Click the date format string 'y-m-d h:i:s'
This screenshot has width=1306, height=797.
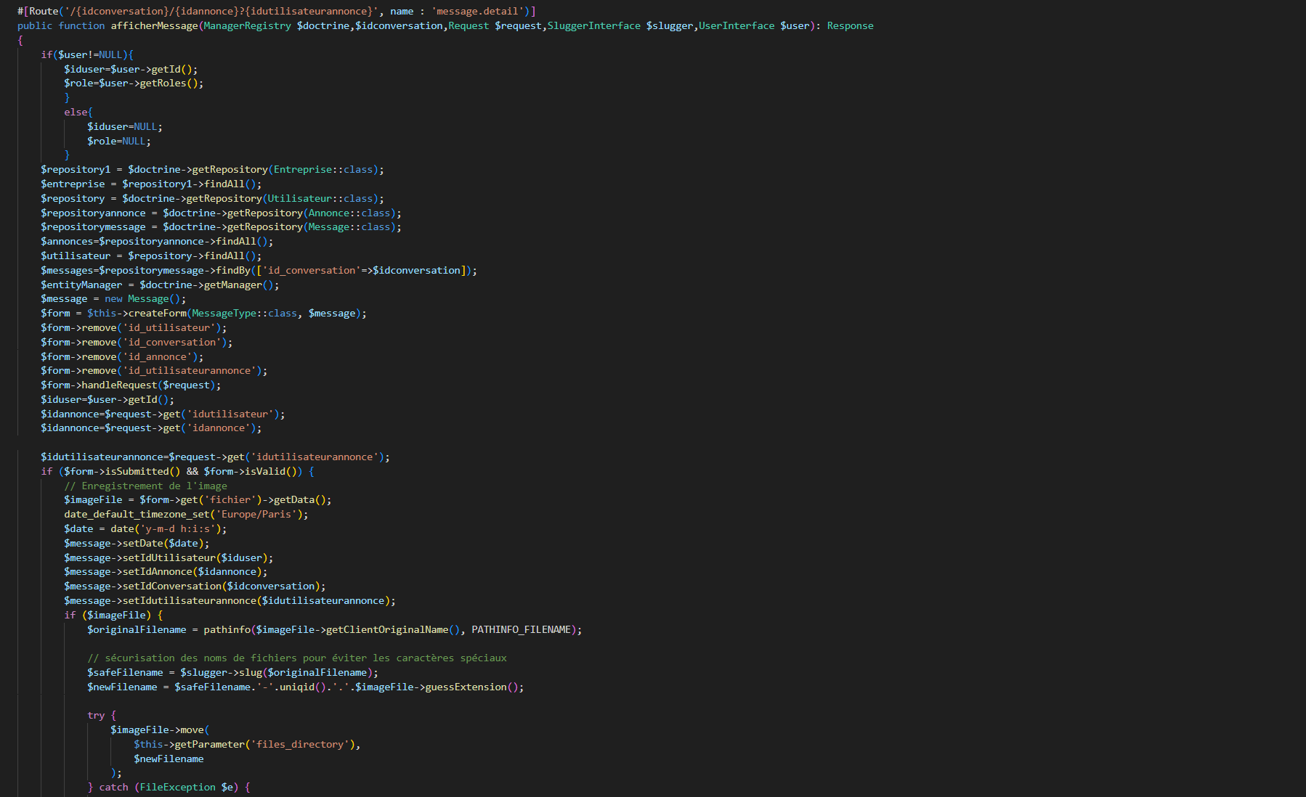pyautogui.click(x=177, y=528)
